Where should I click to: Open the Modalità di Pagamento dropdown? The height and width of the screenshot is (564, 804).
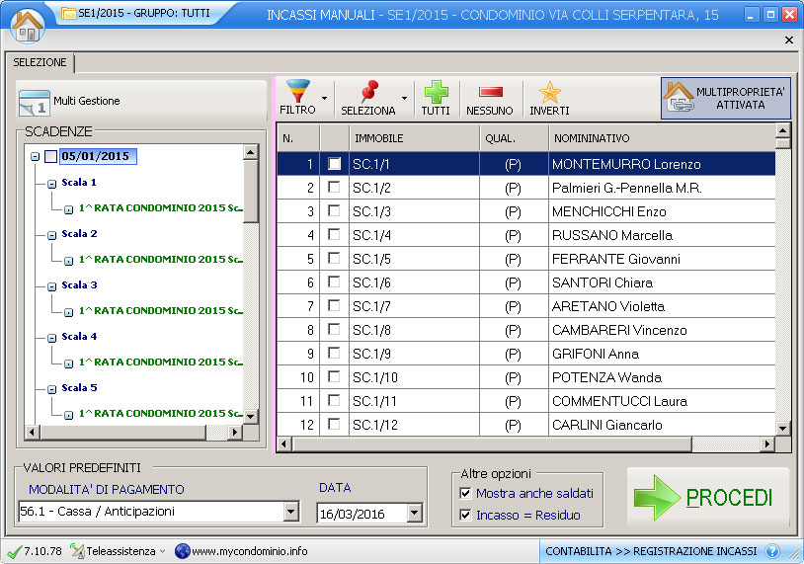[x=290, y=512]
